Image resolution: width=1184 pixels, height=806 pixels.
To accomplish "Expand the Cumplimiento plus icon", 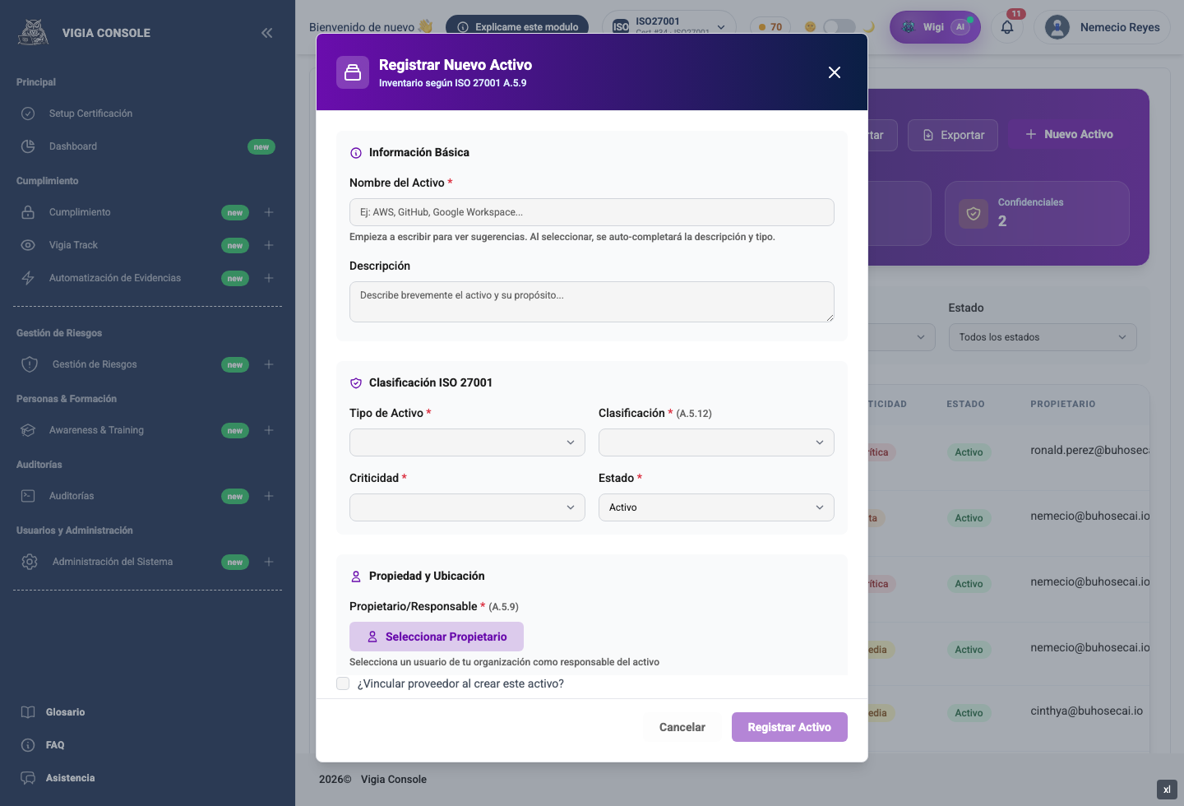I will pos(269,212).
